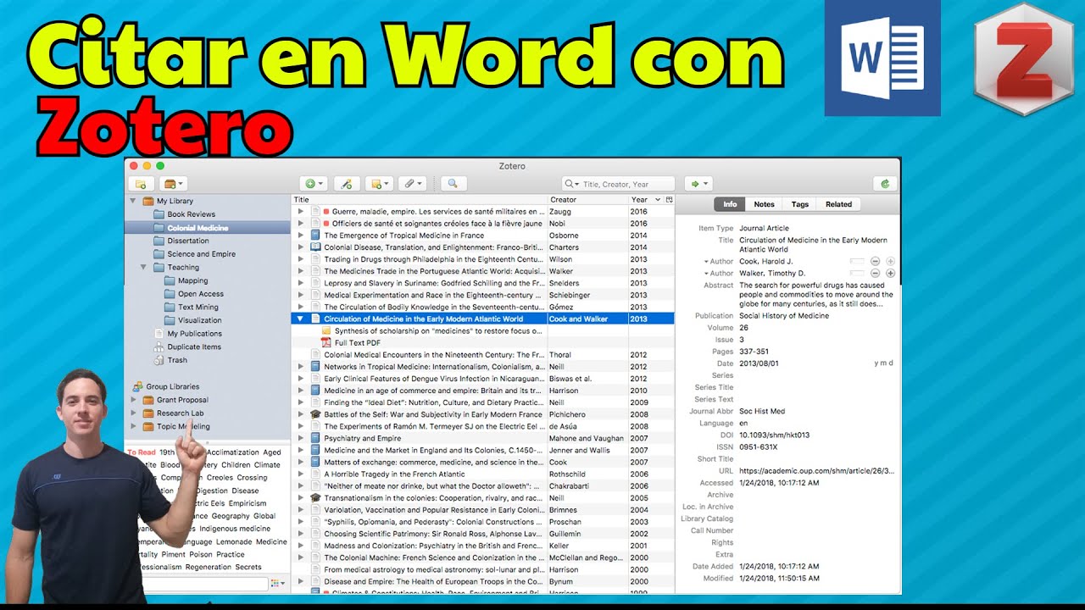Click the Advanced Search magnifier icon
Screen dimensions: 1085x610
coord(453,183)
